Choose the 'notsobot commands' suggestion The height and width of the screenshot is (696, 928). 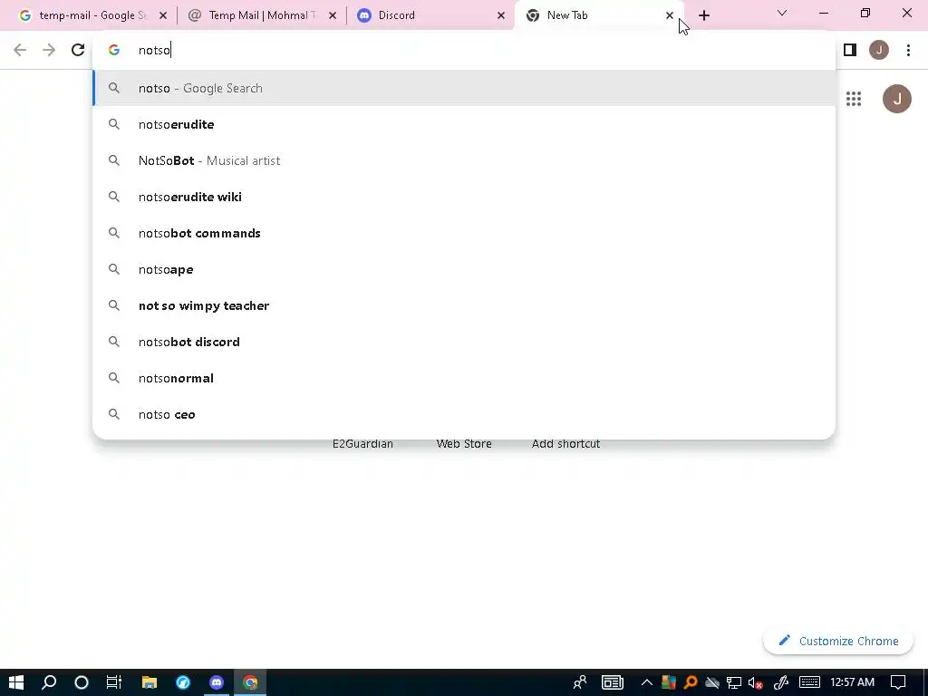[464, 233]
